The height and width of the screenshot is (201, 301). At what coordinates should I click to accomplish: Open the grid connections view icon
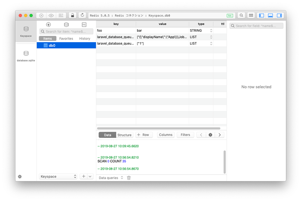click(251, 15)
